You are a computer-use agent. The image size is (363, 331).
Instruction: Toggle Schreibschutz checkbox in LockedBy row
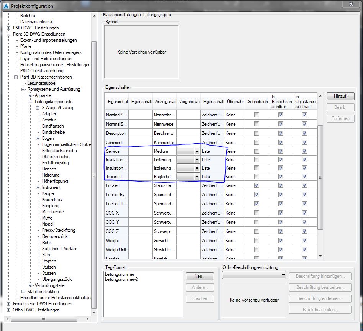257,195
